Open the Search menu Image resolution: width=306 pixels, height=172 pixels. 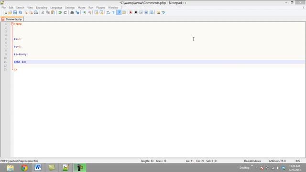click(x=20, y=8)
